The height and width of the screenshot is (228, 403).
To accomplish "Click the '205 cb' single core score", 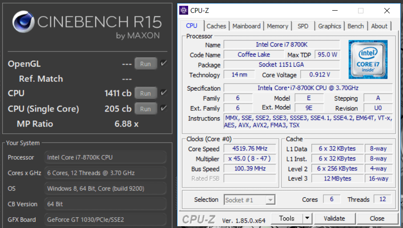I will pos(118,108).
